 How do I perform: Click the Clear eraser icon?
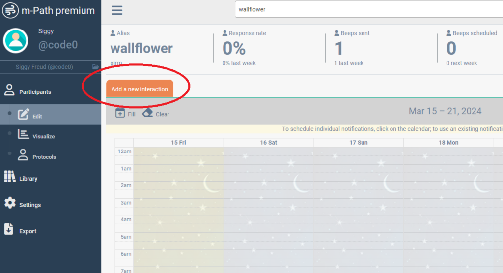pyautogui.click(x=148, y=113)
